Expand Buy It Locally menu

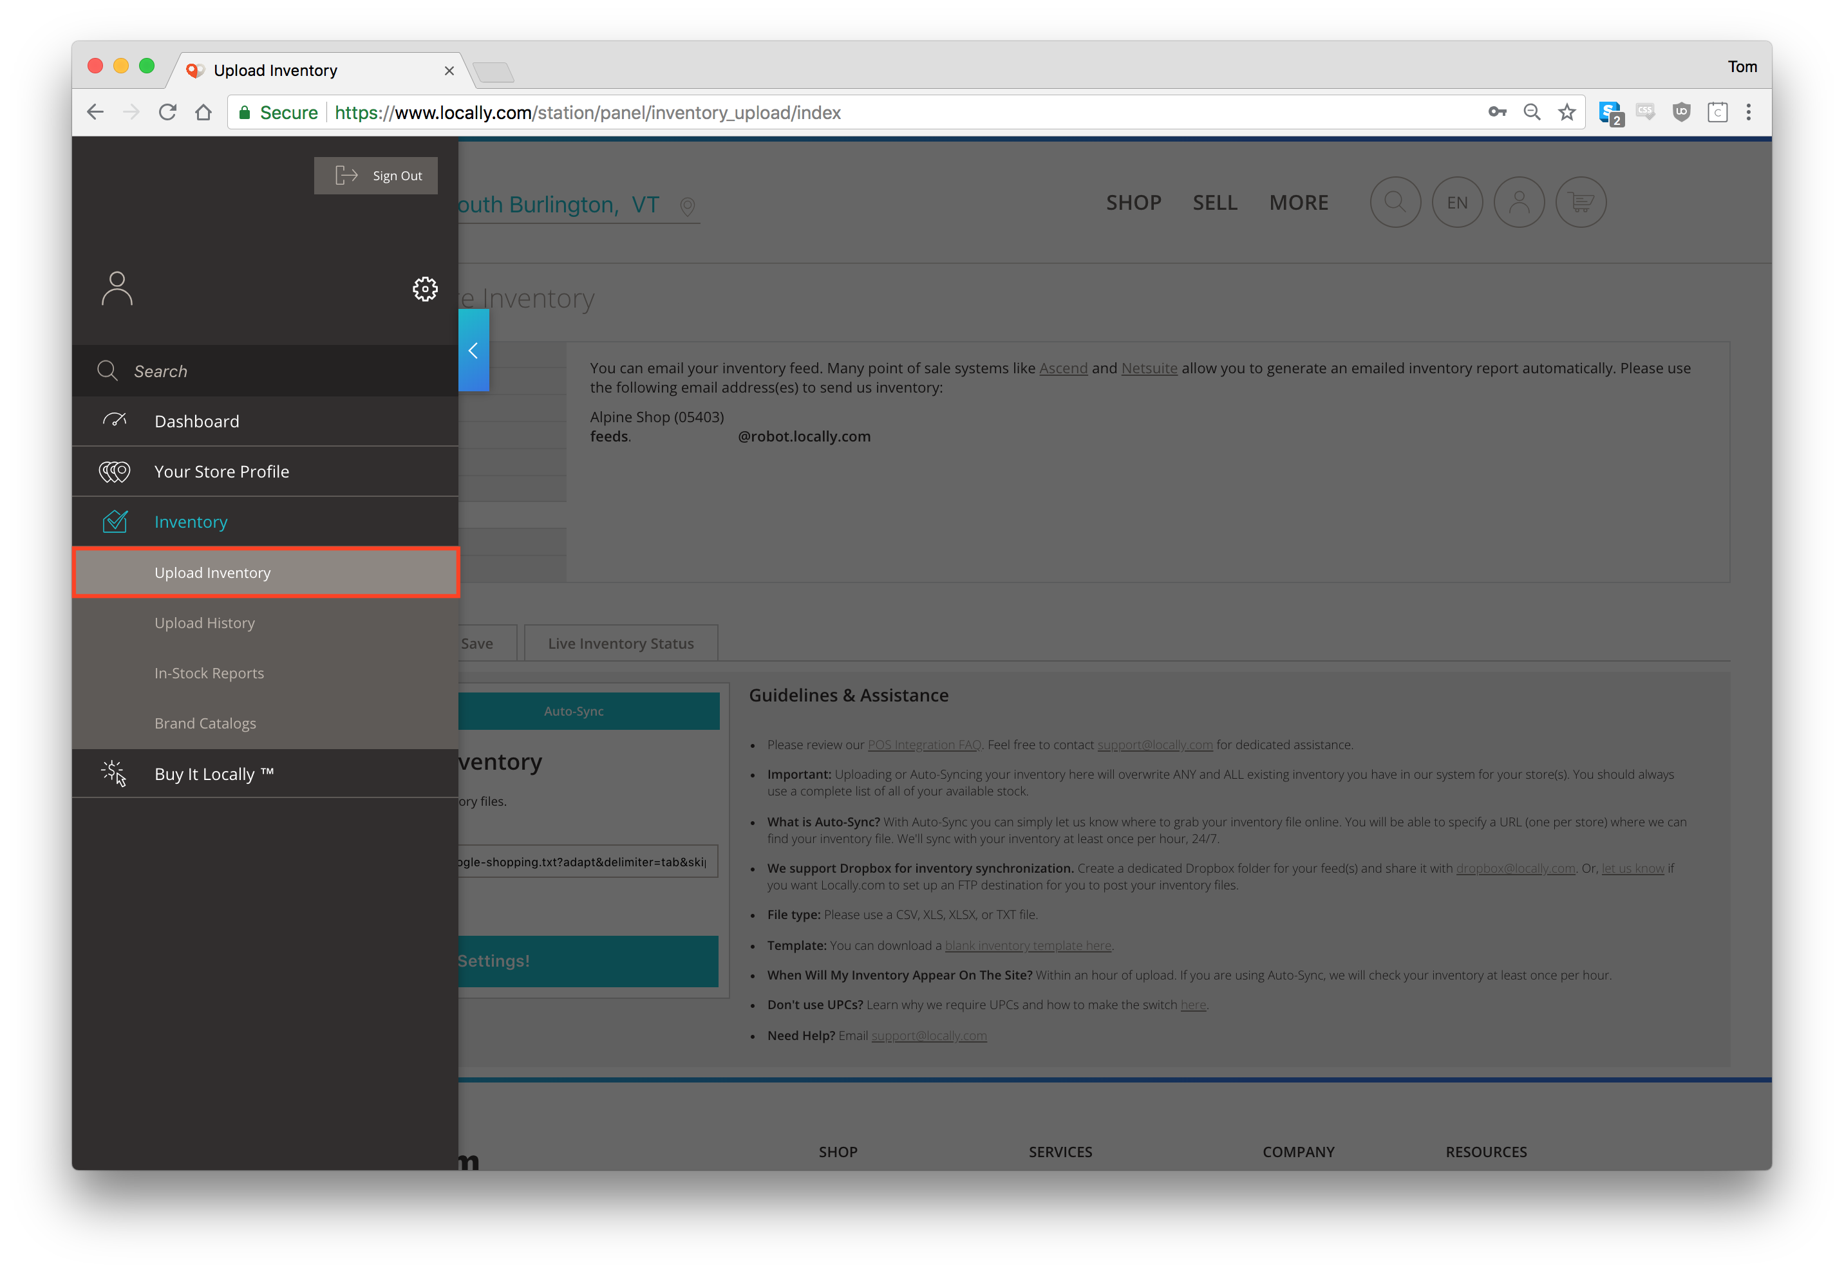[213, 774]
